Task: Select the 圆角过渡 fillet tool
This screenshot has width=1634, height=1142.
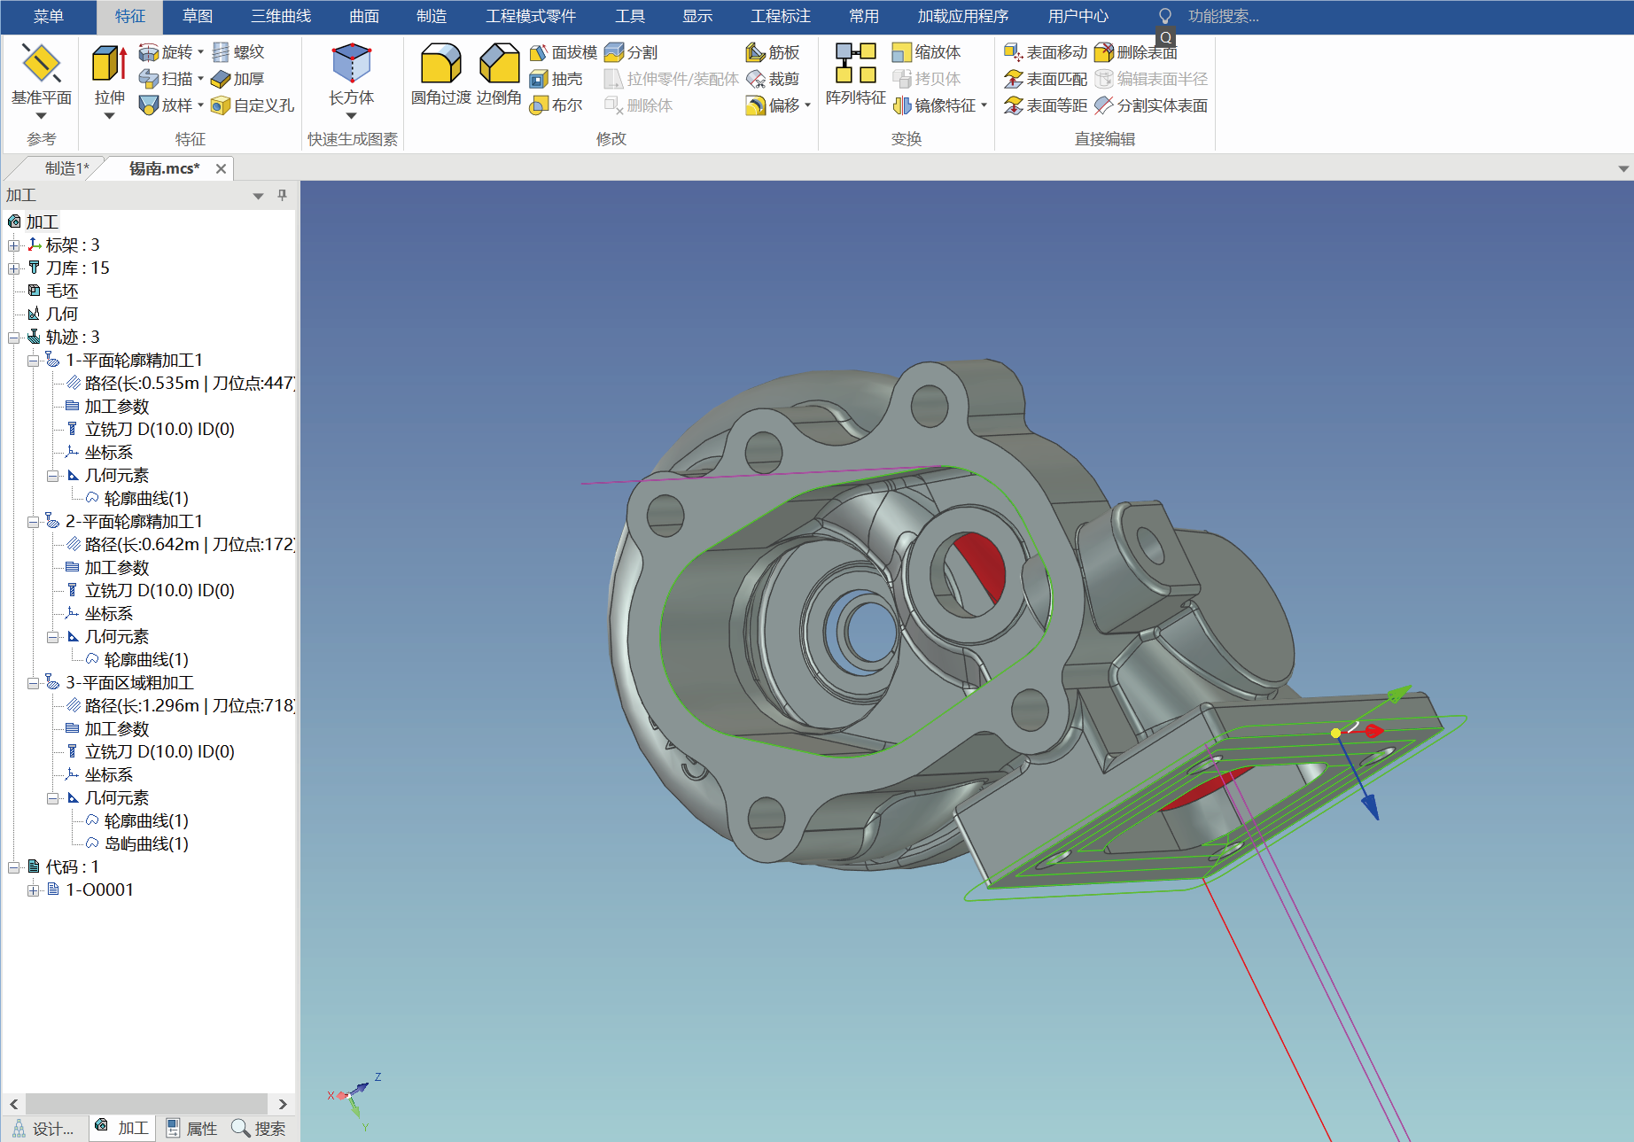Action: [440, 65]
